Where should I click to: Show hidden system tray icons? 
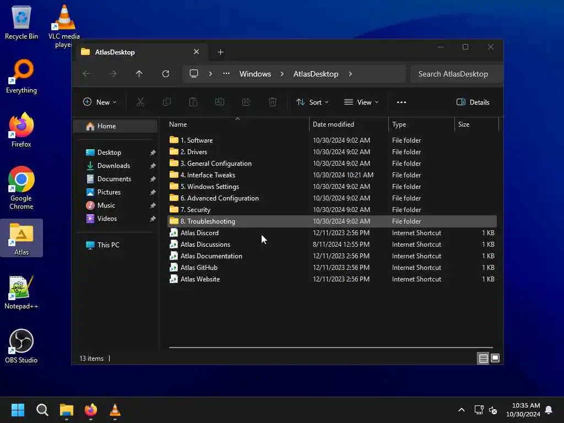pos(462,410)
